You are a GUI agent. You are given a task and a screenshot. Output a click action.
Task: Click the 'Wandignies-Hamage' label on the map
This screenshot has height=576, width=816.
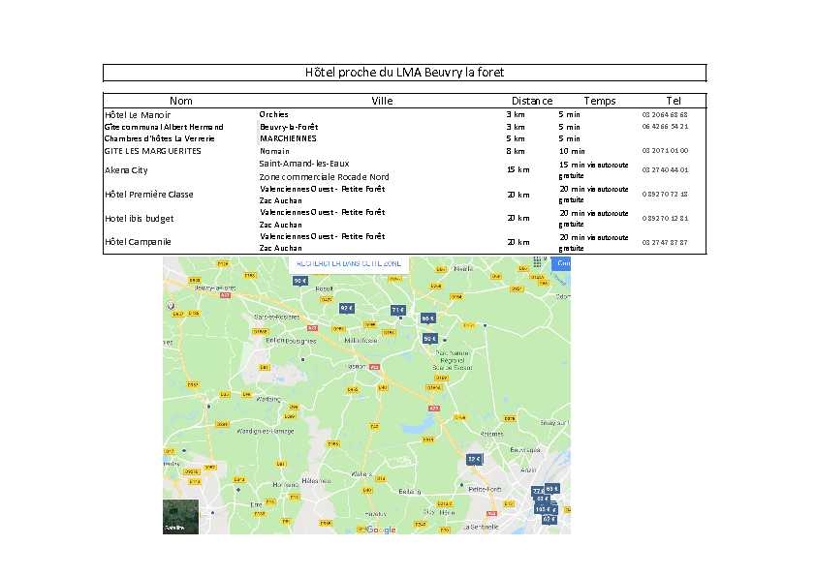[x=266, y=431]
